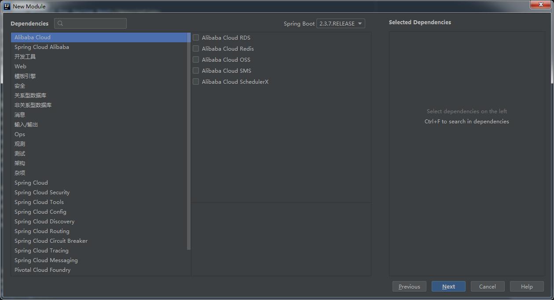Proceed with the Next button
This screenshot has width=554, height=300.
(x=448, y=286)
